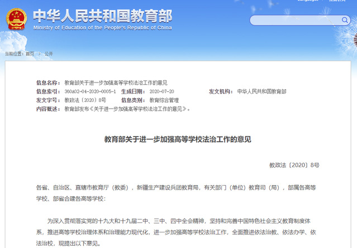Click the 教育综合管理 category value
The image size is (357, 248).
point(164,100)
